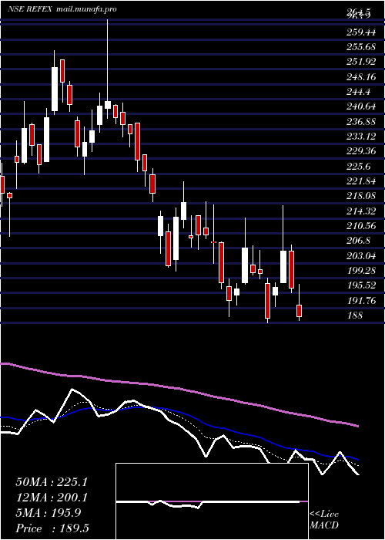Screen dimensions: 385x540
Task: Select the 240.64 price axis label
Action: [360, 106]
